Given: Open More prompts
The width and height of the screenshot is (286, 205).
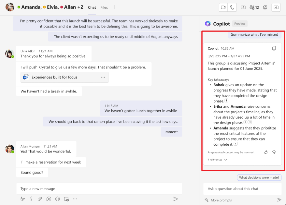Looking at the screenshot, I should point(221,200).
